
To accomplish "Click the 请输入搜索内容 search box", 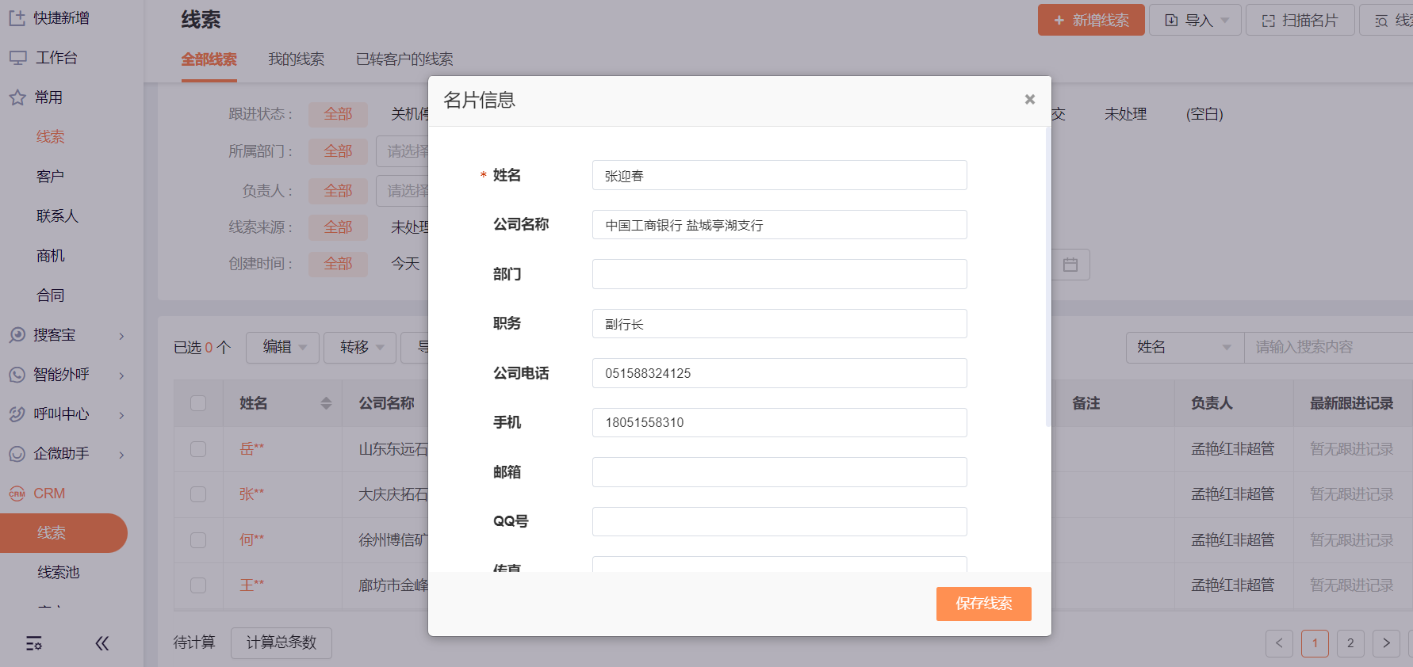I will (1329, 347).
